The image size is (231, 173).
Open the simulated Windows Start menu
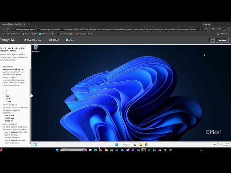point(117,145)
